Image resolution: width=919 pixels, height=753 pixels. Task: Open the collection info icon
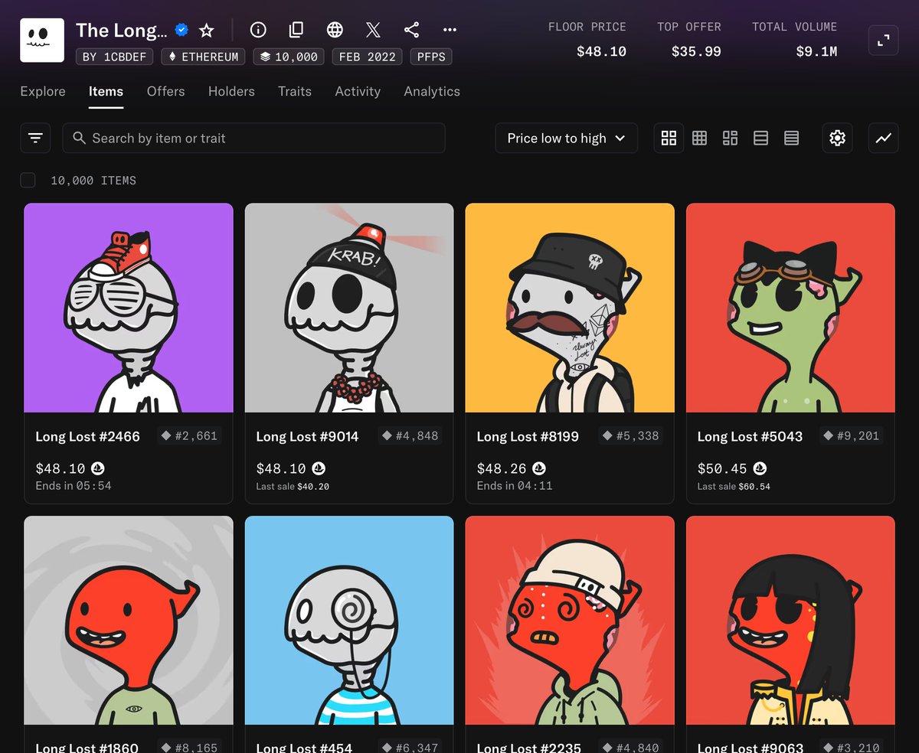258,30
